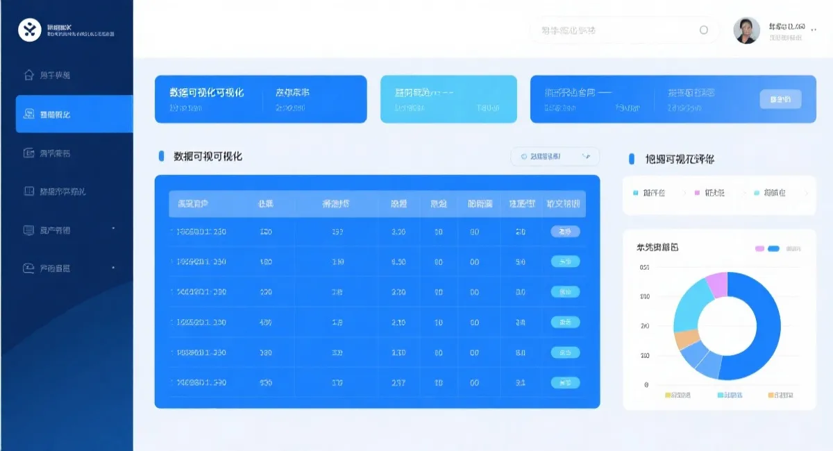This screenshot has height=451, width=833.
Task: Click the action button in the first table row
Action: click(x=566, y=232)
